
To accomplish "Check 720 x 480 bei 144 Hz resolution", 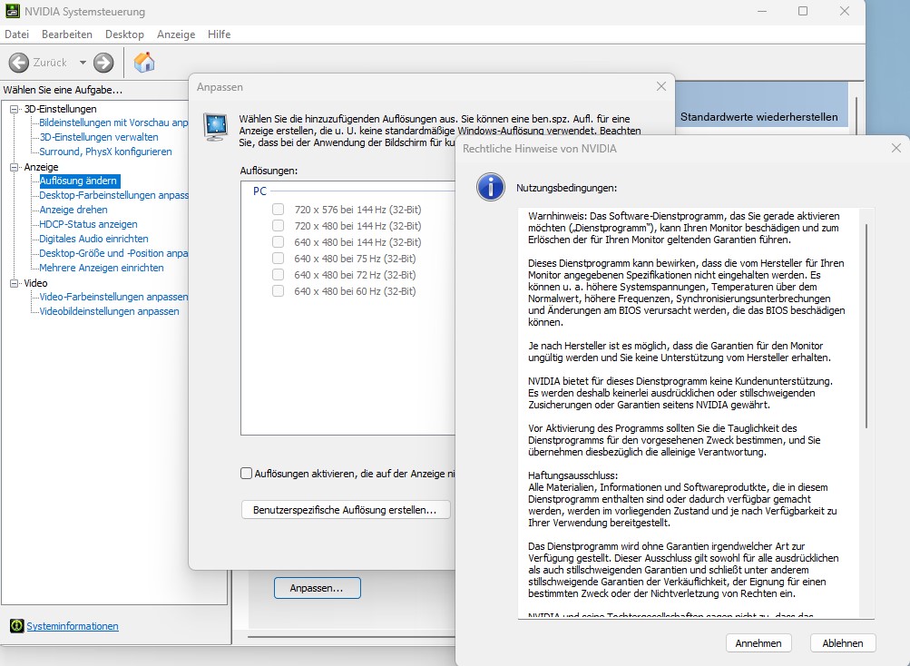I will [278, 225].
